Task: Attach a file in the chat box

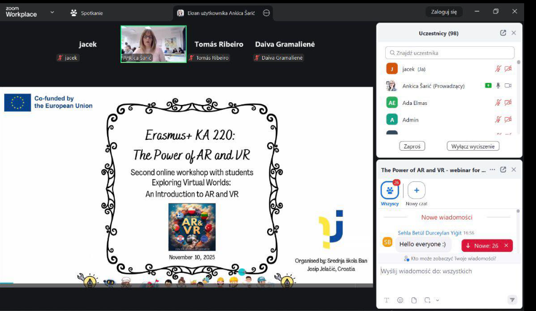Action: (414, 300)
